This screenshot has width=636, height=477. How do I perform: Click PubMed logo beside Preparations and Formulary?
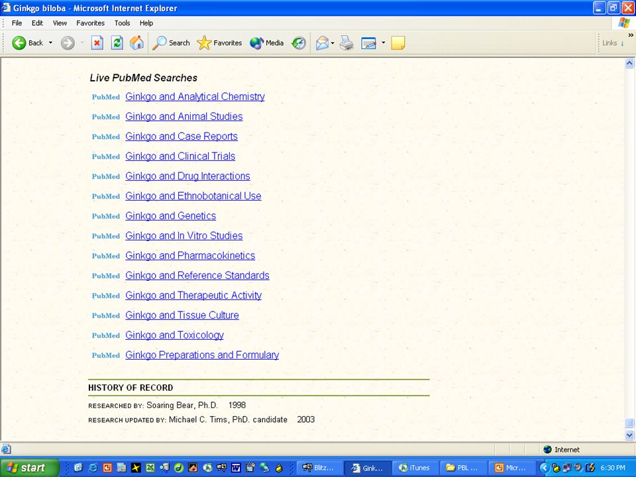point(106,355)
